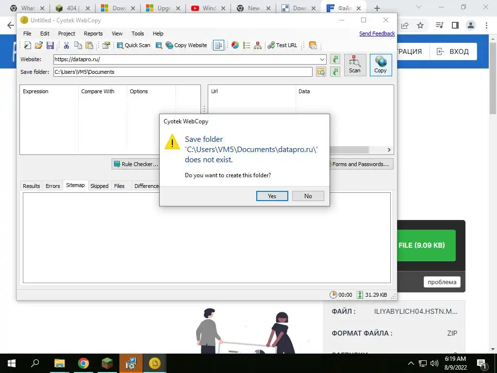Click the large Scan button

point(355,65)
